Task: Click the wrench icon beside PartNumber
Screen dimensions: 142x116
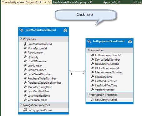Action: pos(25,53)
